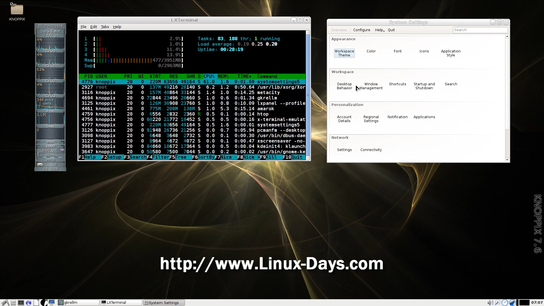Open the web browser globe launcher
Viewport: 544px width, 306px height.
pos(29,303)
